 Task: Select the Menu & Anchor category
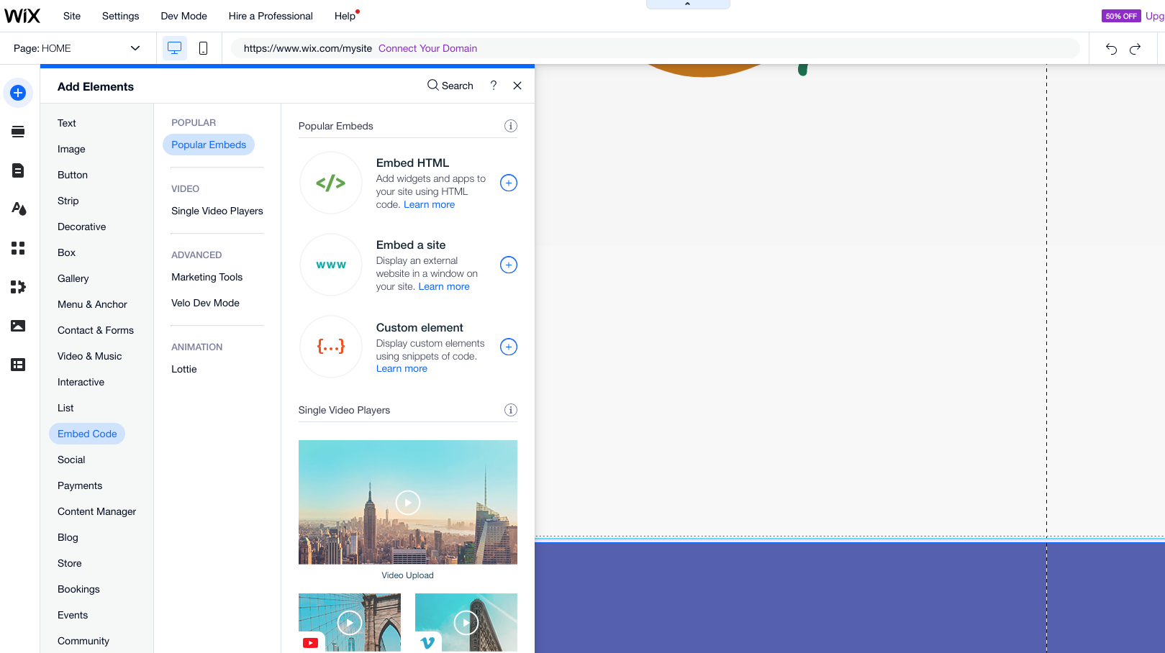pos(92,304)
